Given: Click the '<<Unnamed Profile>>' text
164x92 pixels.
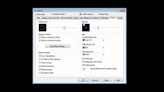Looking at the screenshot, I should click(x=58, y=14).
